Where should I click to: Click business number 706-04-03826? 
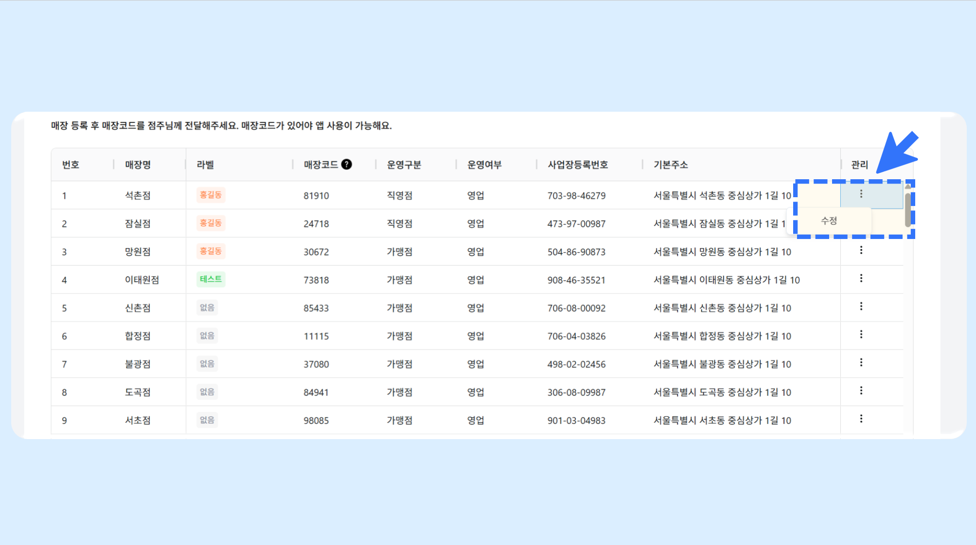coord(576,336)
